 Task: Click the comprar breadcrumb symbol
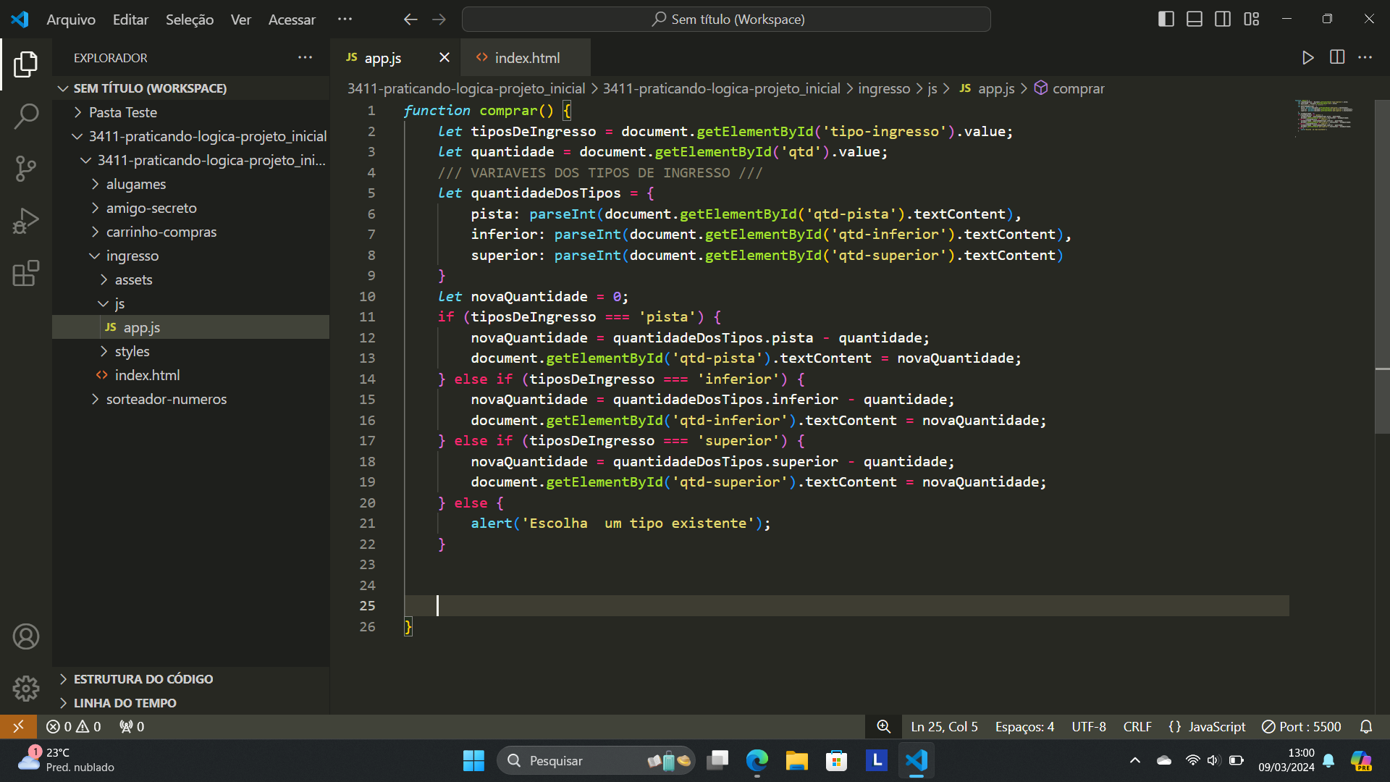[1069, 88]
